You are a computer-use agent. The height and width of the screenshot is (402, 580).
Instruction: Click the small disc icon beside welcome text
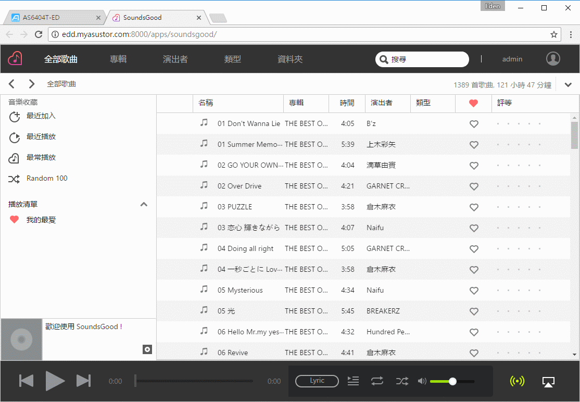147,349
